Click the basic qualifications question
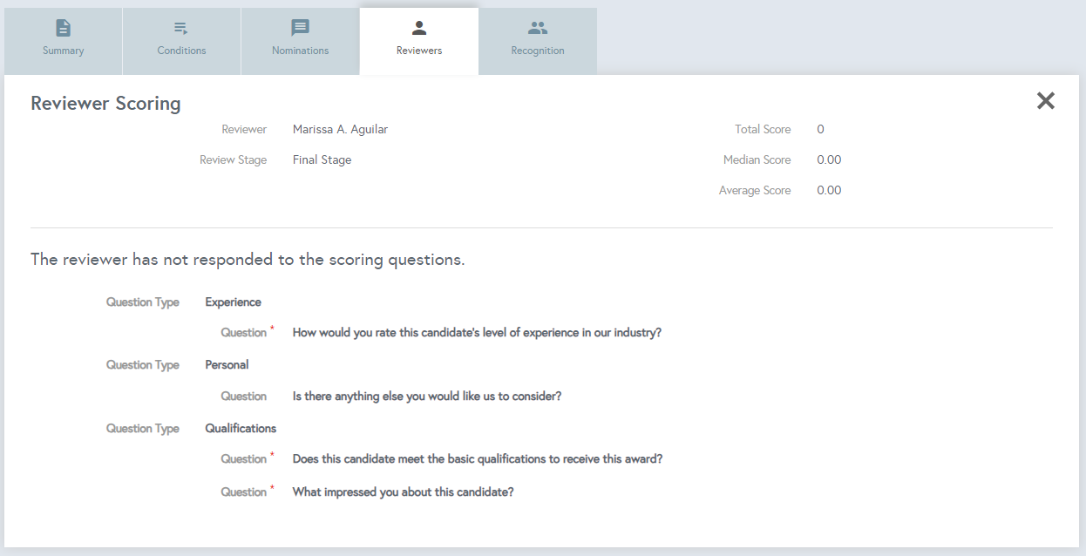 click(x=478, y=459)
